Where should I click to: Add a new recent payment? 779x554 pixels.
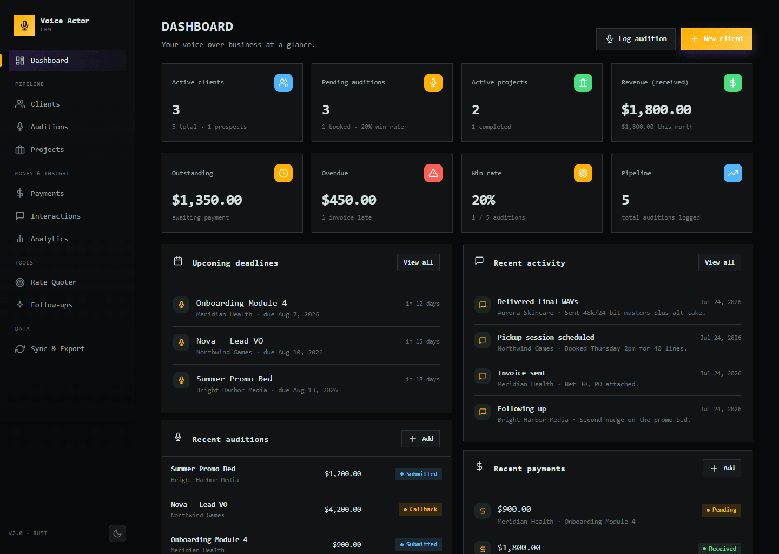coord(722,468)
